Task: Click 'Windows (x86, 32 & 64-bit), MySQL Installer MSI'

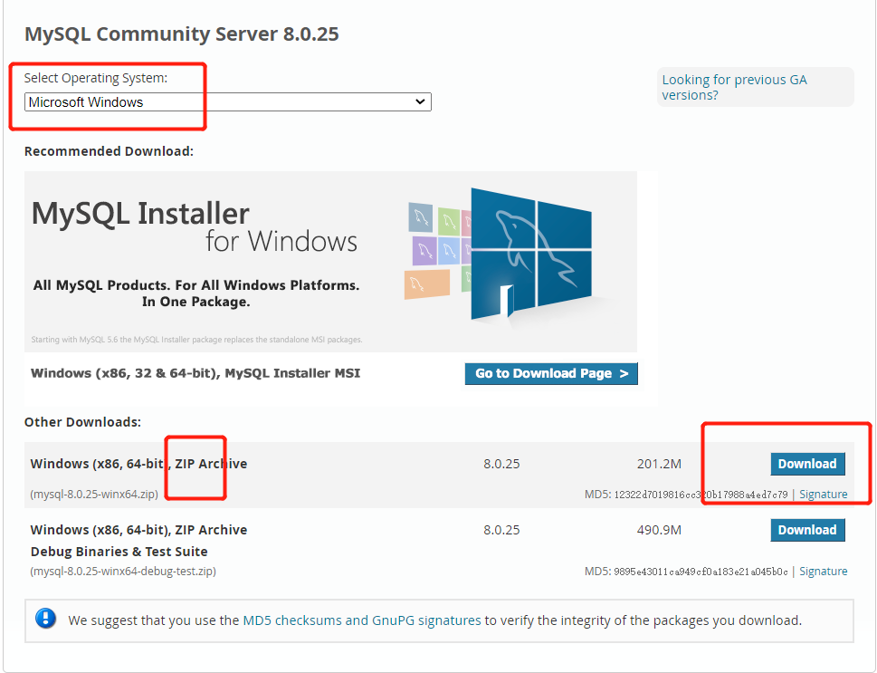Action: pos(195,373)
